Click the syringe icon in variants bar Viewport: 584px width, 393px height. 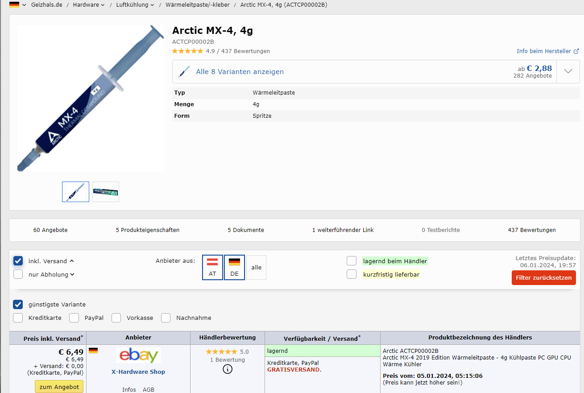click(x=184, y=71)
